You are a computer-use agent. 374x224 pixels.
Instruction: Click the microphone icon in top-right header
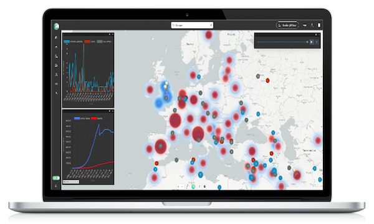pos(312,26)
